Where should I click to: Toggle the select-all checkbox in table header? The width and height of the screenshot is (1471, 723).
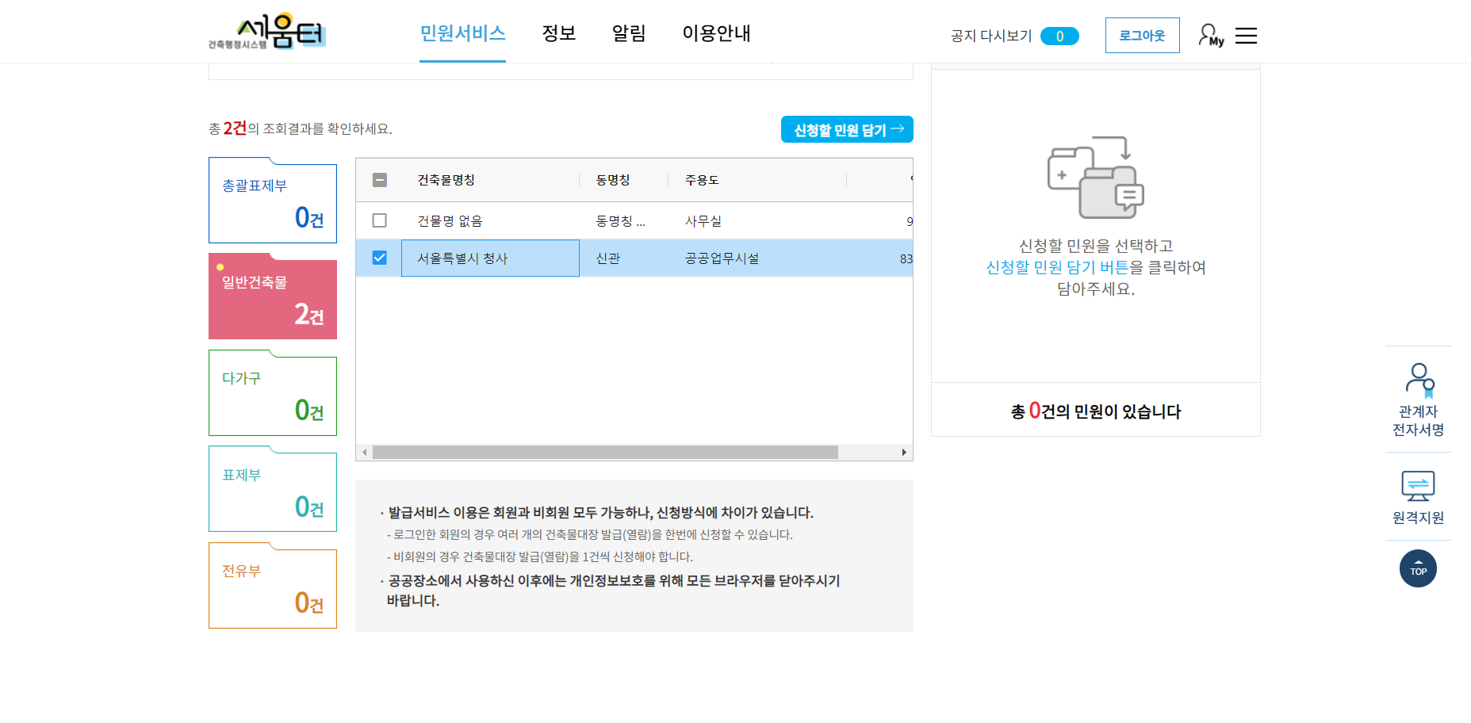click(379, 180)
